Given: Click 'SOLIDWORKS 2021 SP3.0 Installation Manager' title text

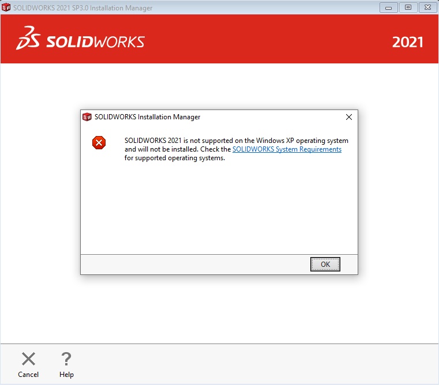Looking at the screenshot, I should (83, 8).
